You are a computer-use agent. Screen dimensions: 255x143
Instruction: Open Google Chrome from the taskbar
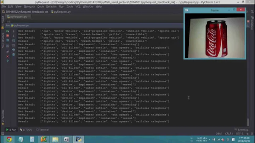point(9,139)
